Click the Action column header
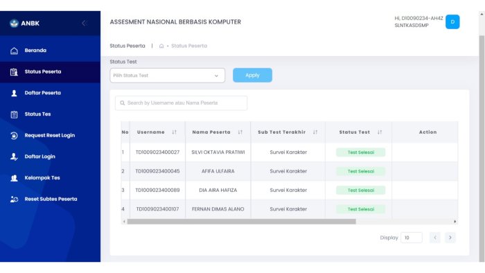This screenshot has width=485, height=273. tap(427, 132)
